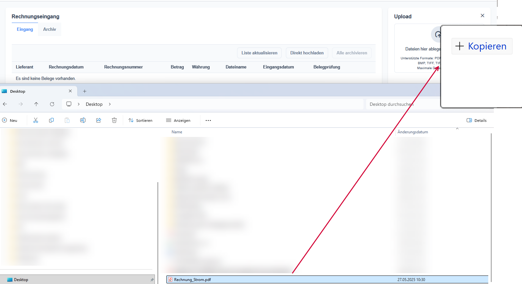Viewport: 522px width, 284px height.
Task: Open the Anzeigen view menu
Action: click(x=178, y=121)
